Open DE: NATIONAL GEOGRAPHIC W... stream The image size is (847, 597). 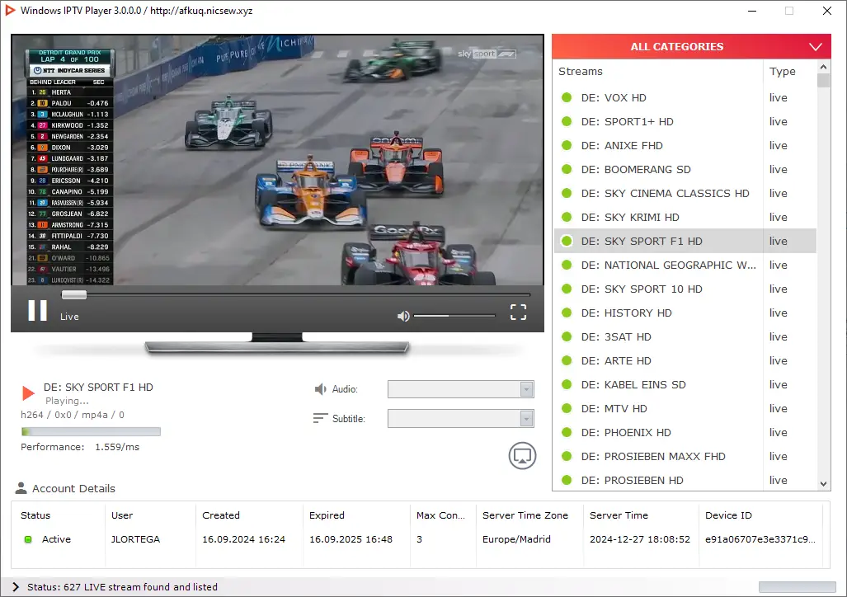point(685,265)
